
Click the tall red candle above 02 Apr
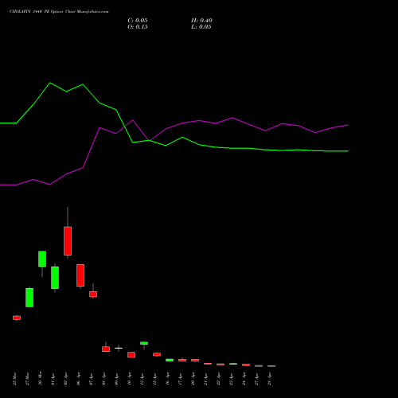[x=68, y=241]
